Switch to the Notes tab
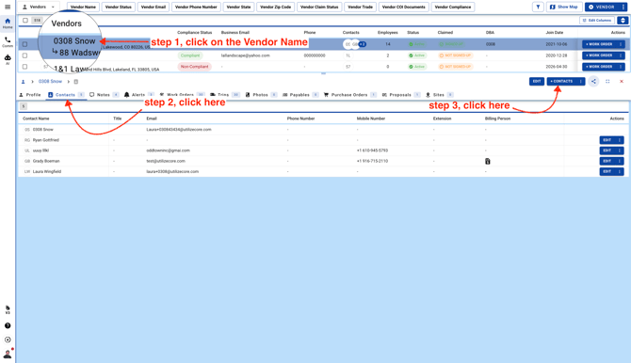 tap(104, 95)
